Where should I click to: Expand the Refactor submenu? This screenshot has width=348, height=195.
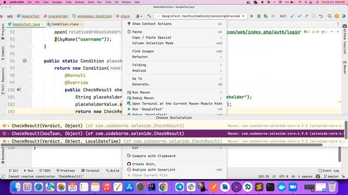tap(175, 57)
